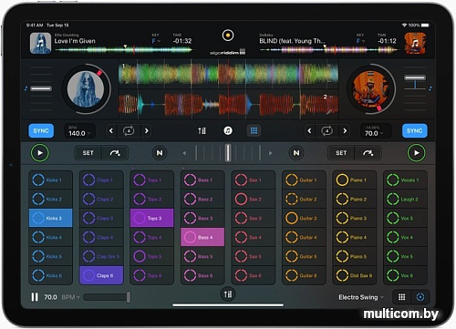Toggle the left deck Neural Mix N button
This screenshot has width=456, height=329.
pyautogui.click(x=160, y=153)
